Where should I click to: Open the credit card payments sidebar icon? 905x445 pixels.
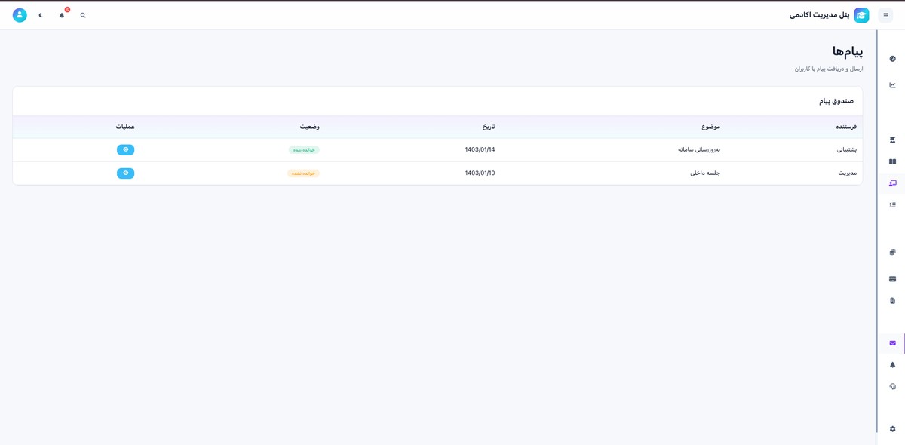point(892,279)
